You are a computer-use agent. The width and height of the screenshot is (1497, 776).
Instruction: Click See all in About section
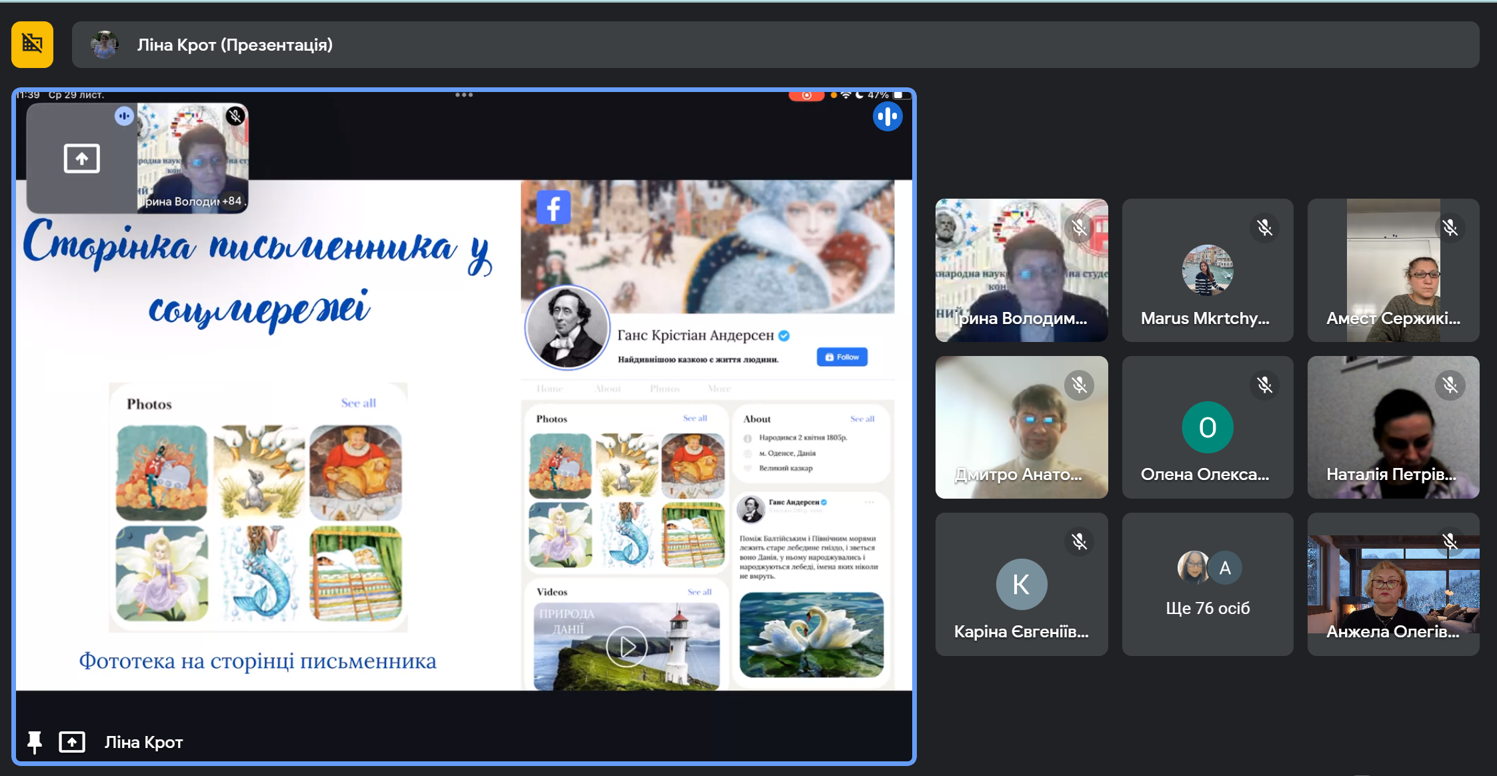point(862,419)
